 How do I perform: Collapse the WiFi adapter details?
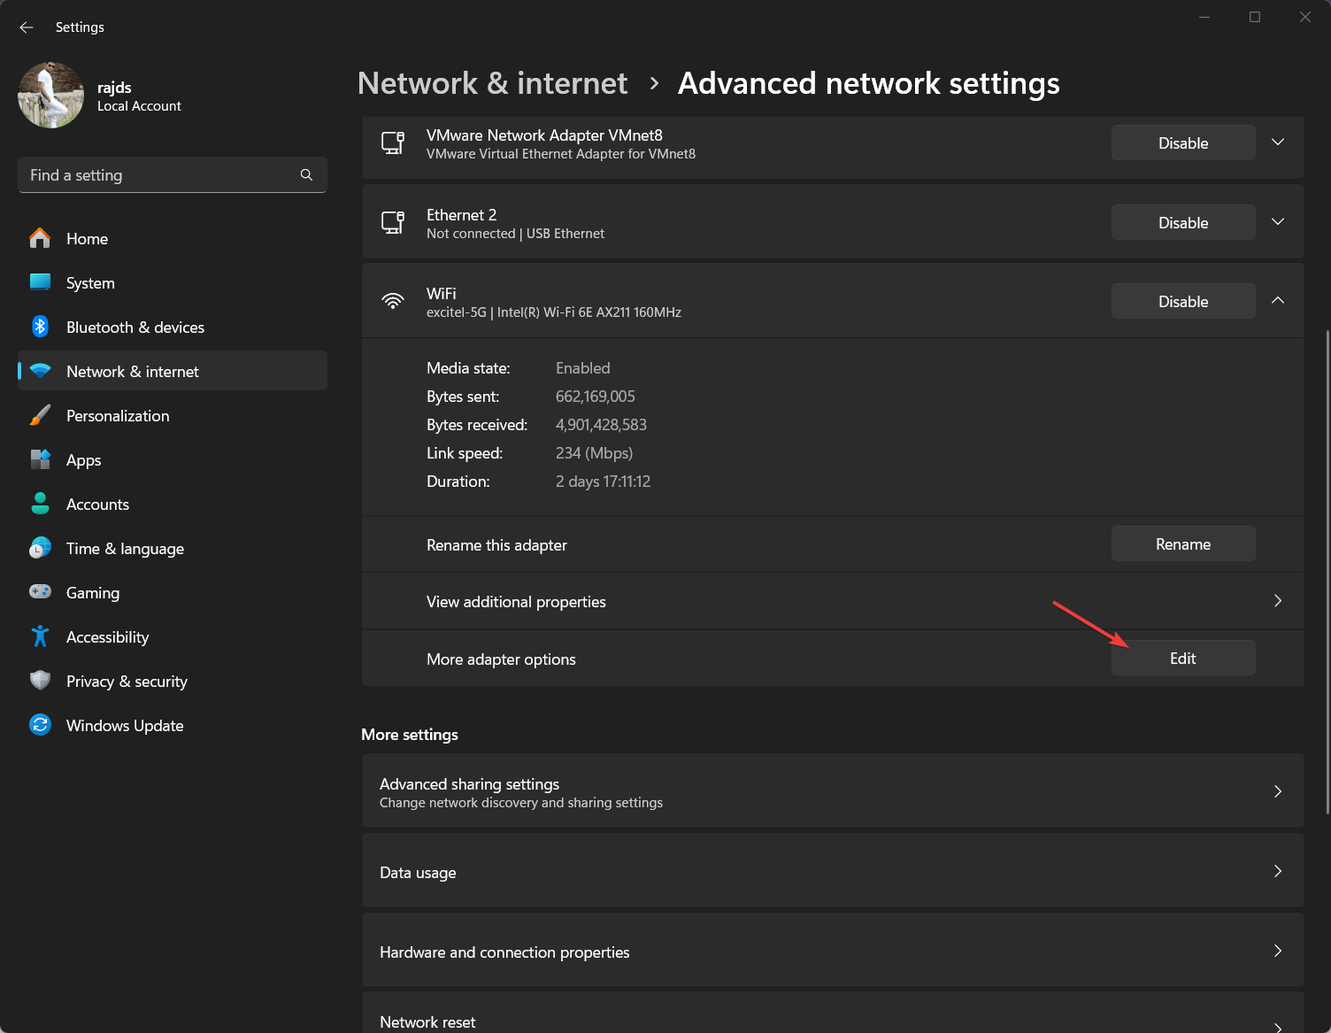1277,300
